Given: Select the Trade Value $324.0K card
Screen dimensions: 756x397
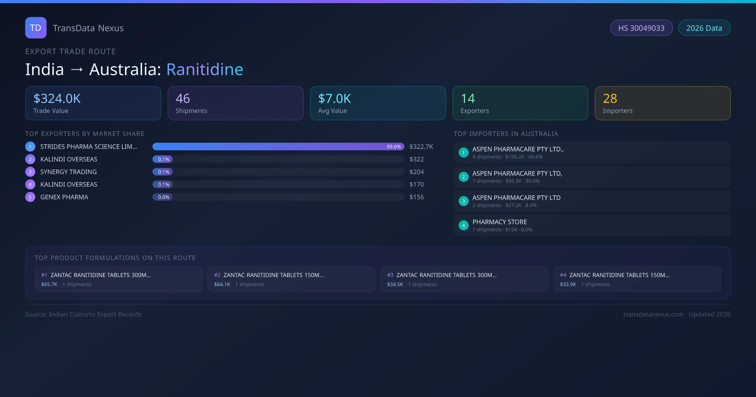Looking at the screenshot, I should 93,103.
